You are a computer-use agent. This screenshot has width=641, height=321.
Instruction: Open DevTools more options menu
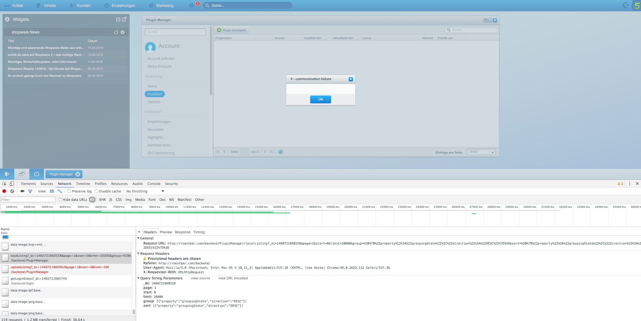point(630,184)
